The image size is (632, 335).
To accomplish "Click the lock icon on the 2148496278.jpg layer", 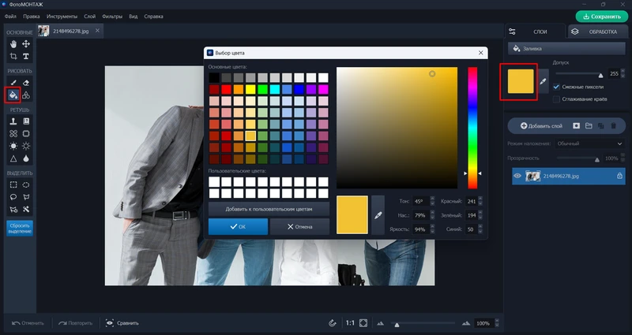I will coord(619,176).
